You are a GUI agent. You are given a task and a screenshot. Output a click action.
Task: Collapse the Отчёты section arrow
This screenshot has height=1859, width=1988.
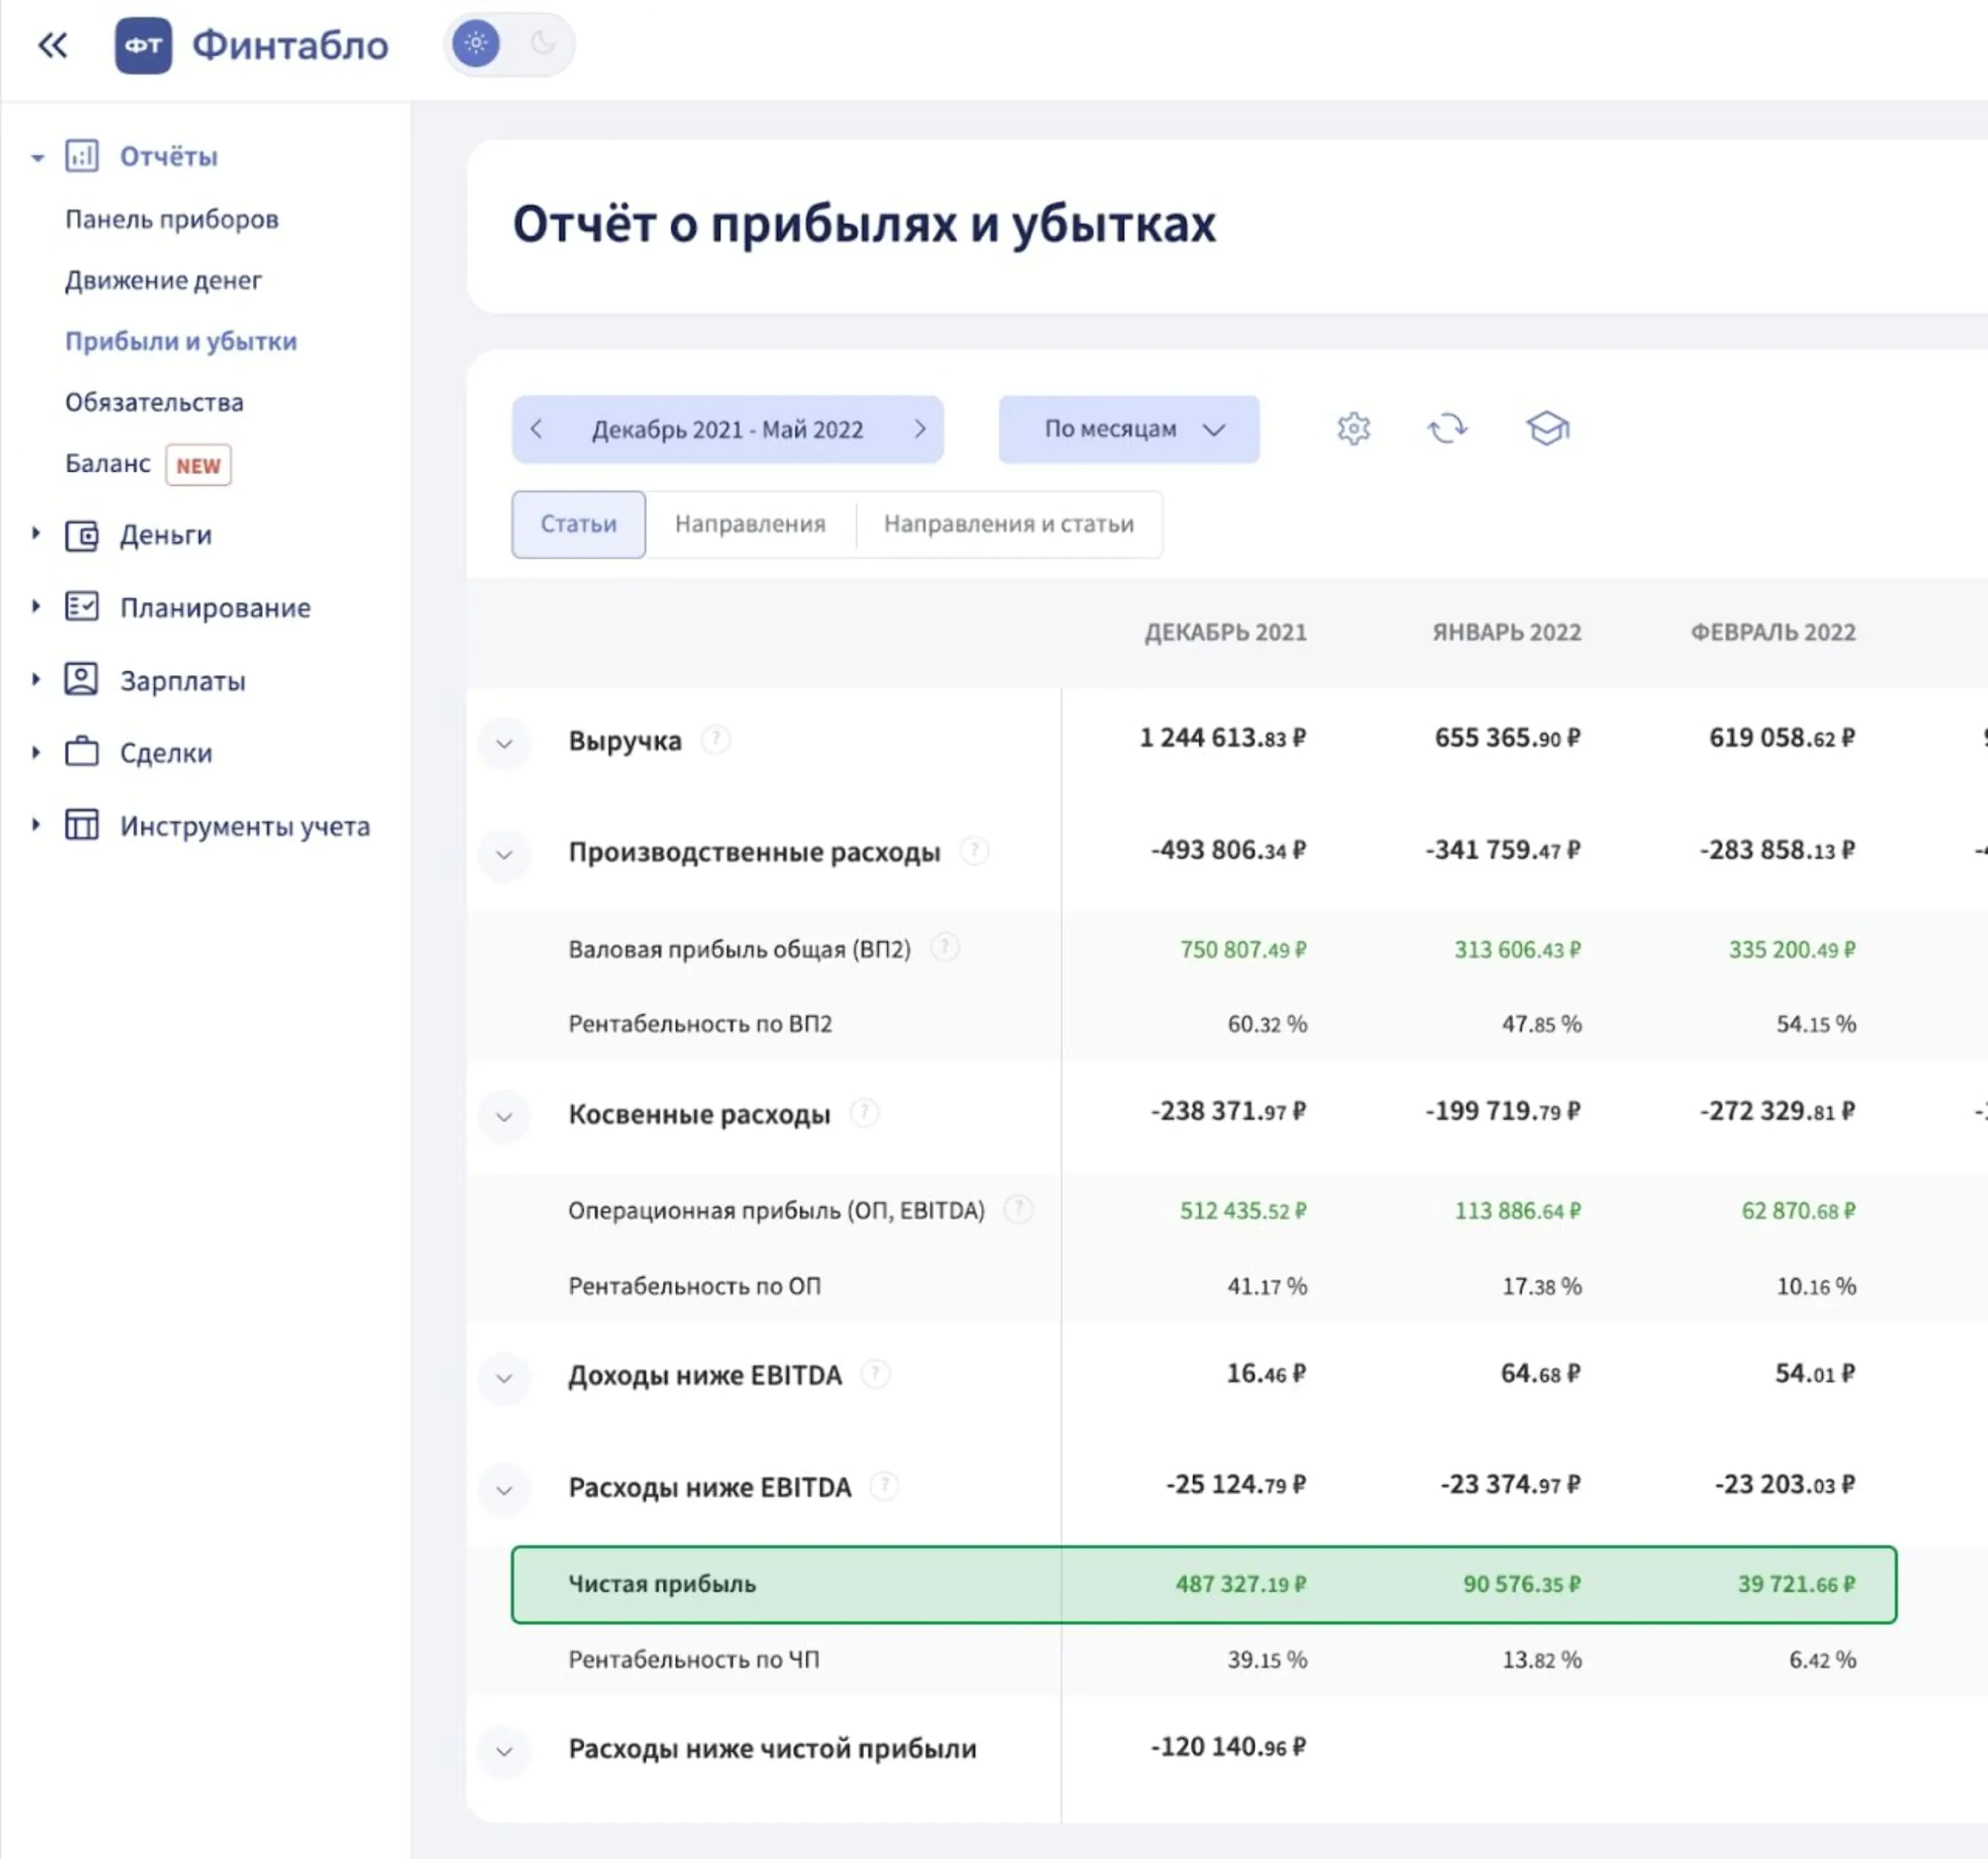coord(37,157)
